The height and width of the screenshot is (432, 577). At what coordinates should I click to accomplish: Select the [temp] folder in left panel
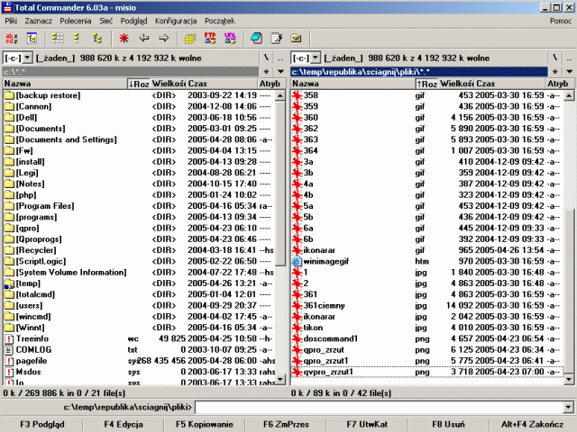coord(139,283)
